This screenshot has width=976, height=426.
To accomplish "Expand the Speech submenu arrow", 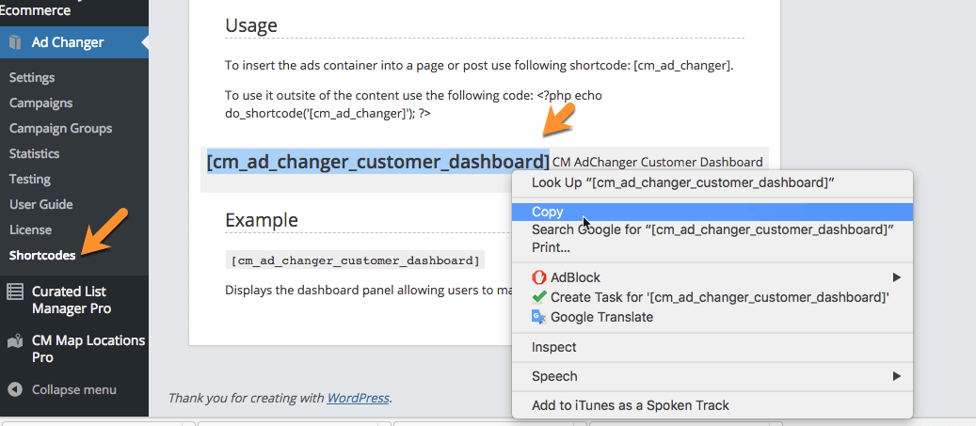I will [897, 376].
